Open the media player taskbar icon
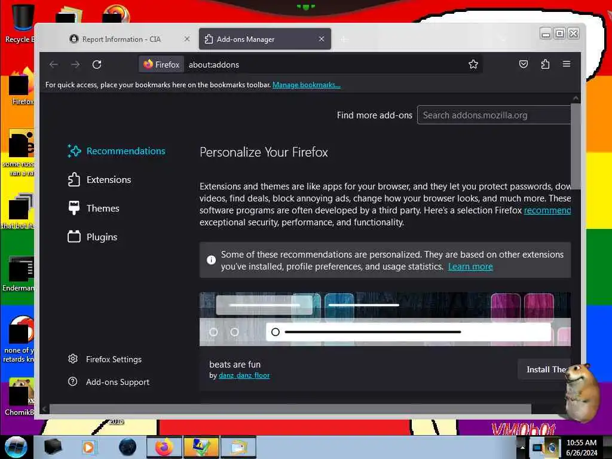The image size is (612, 459). (x=89, y=447)
